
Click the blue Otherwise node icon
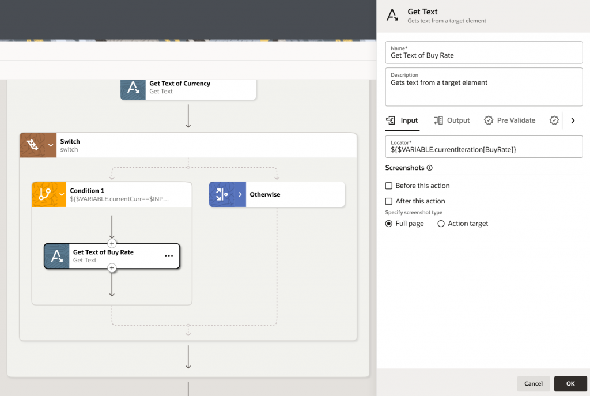pos(222,195)
